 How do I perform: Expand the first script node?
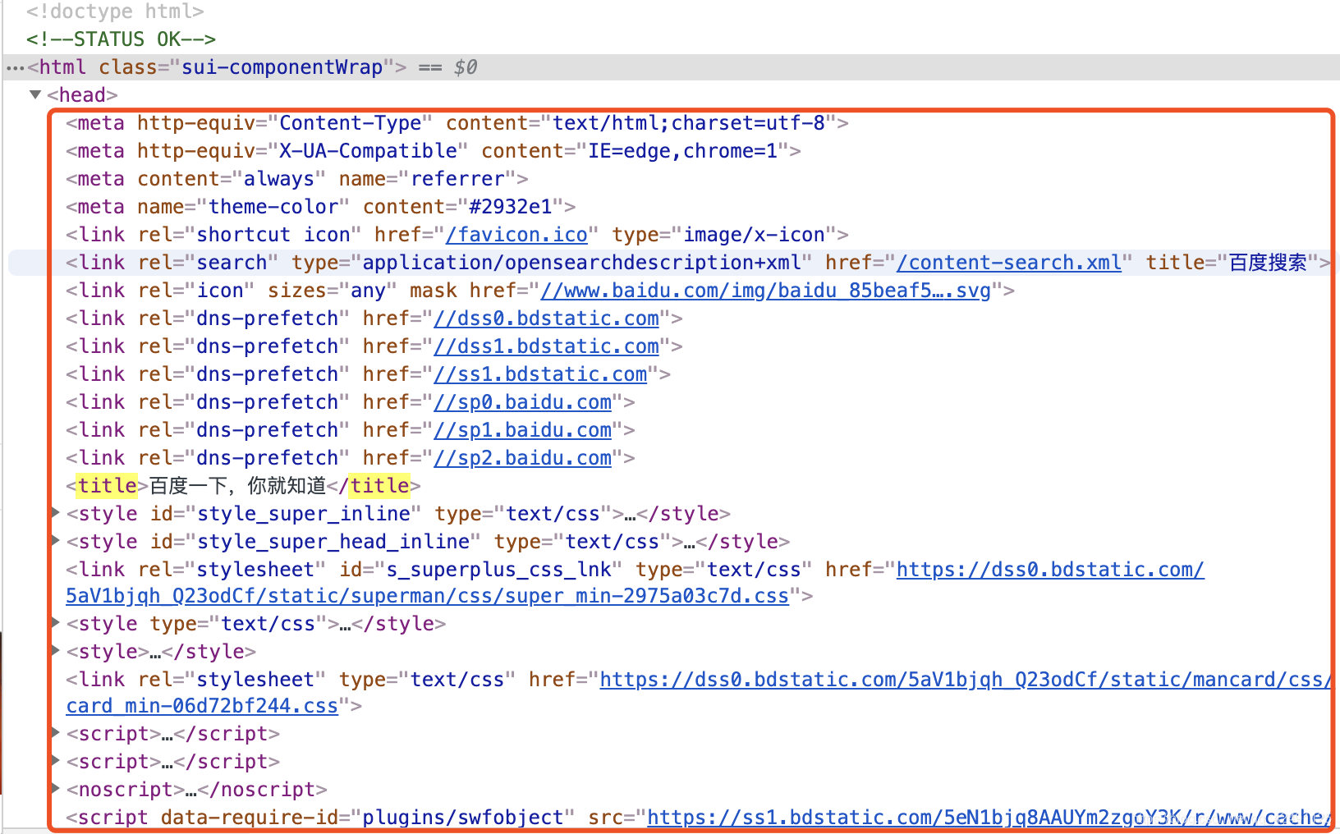[56, 733]
